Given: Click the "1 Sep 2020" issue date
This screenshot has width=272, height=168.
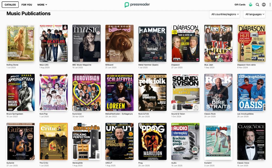Looking at the screenshot, I should click(x=209, y=68).
